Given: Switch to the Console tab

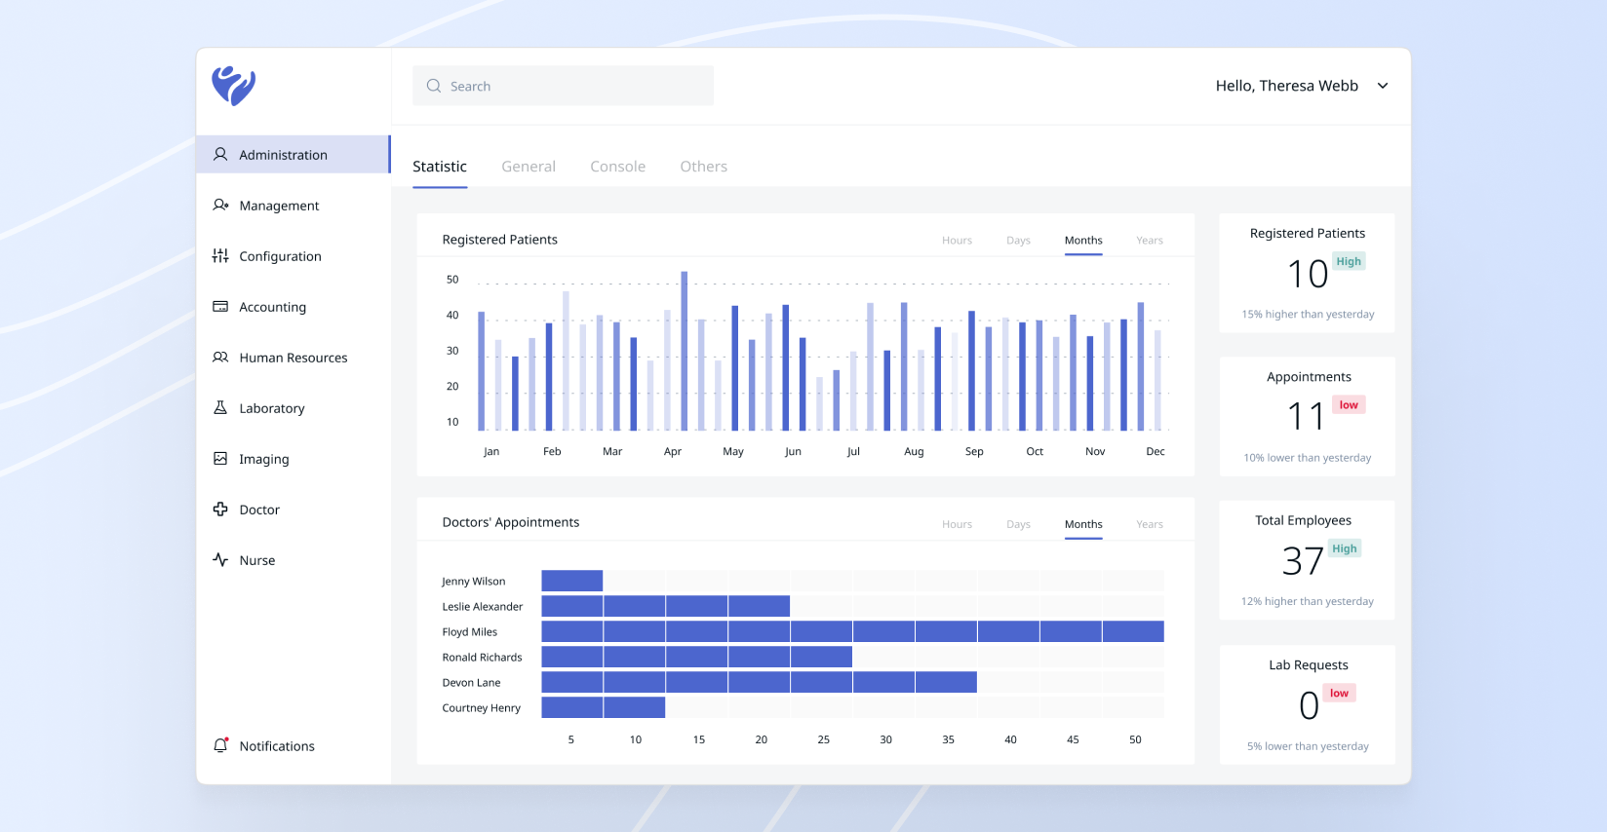Looking at the screenshot, I should (x=617, y=167).
